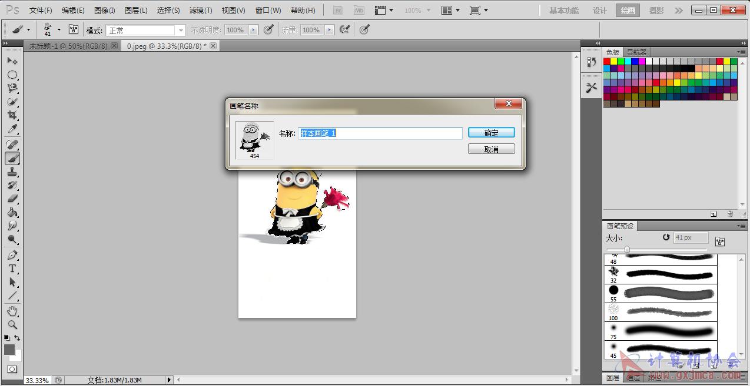Reset default foreground and background colors
Screen dimensions: 750x386
click(x=6, y=338)
